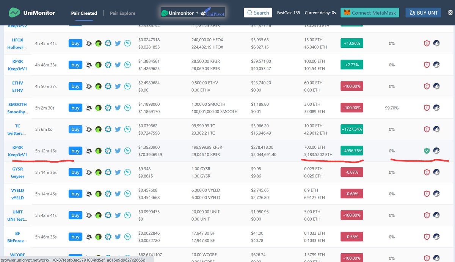The image size is (455, 262).
Task: Open Twitter icon in 4h 48m KP3R row
Action: pos(118,65)
